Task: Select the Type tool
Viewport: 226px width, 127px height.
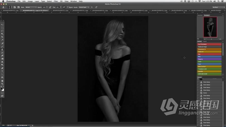Action: pos(2,71)
